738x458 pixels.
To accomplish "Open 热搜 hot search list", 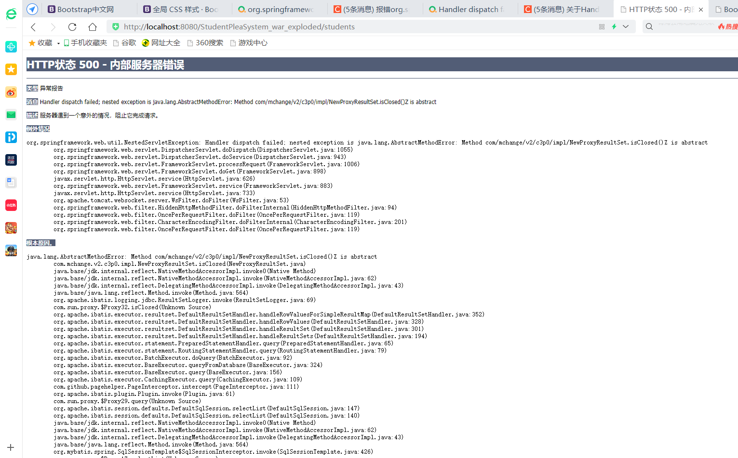I will (727, 26).
